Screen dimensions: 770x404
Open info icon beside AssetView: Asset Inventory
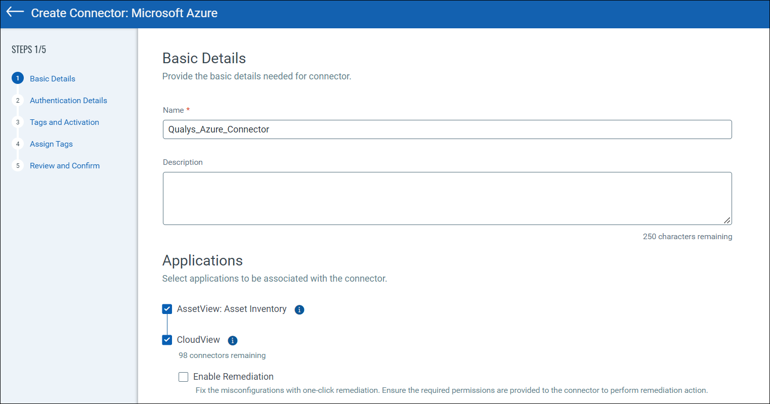tap(300, 309)
